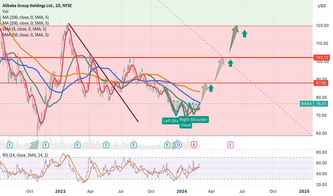Click the green earnings E marker near Feb 2023
The height and width of the screenshot is (196, 333).
77,145
